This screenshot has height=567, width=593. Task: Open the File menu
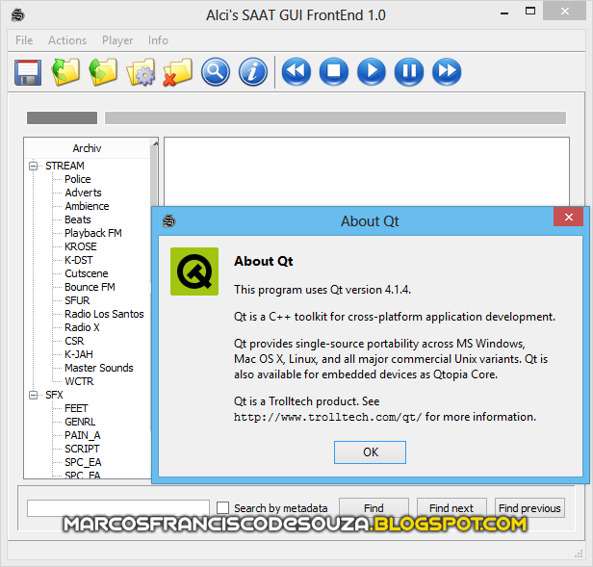24,40
